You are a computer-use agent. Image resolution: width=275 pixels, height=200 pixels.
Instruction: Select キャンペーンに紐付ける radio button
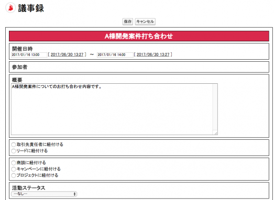[x=14, y=169]
